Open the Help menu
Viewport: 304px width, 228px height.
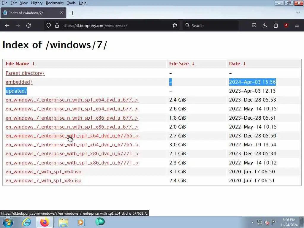coord(83,3)
